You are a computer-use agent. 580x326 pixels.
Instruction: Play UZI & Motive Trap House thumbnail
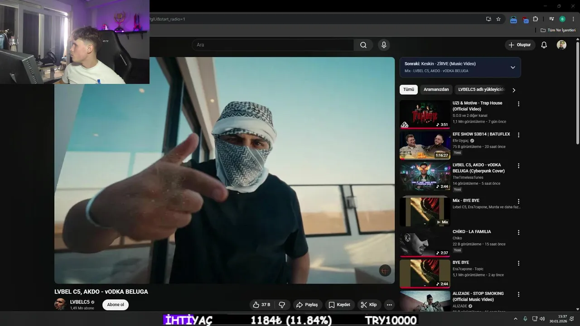point(425,115)
